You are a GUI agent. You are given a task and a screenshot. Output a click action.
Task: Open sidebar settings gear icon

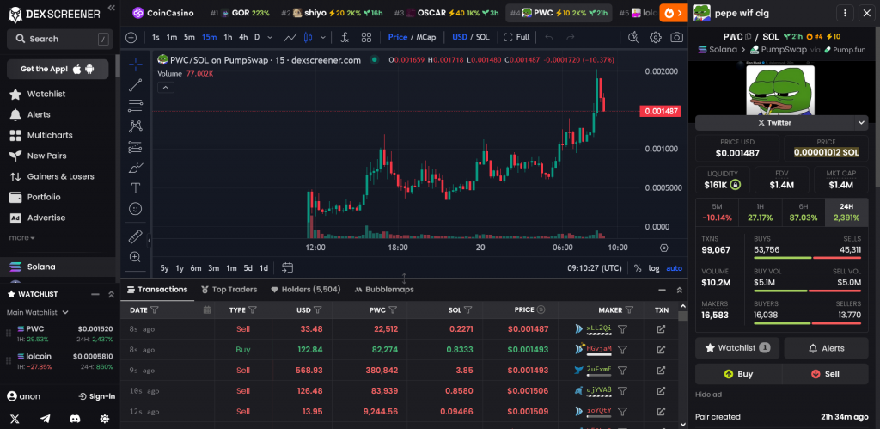click(x=104, y=419)
